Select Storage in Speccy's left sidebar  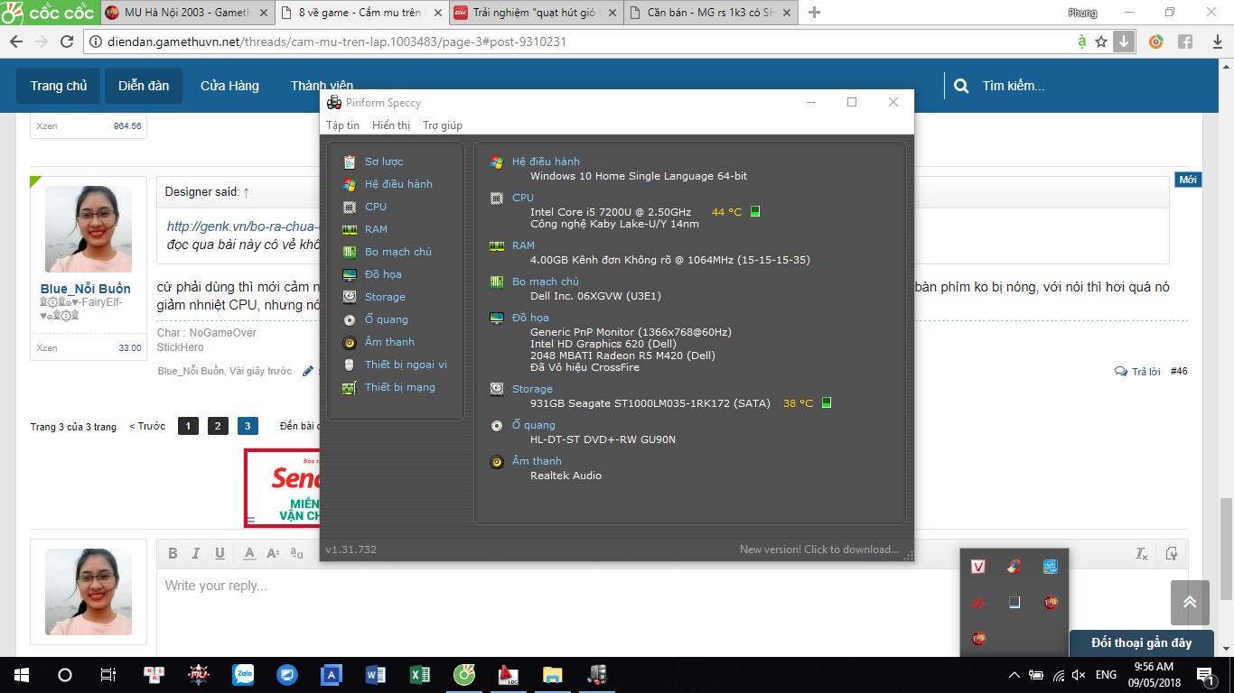(x=385, y=297)
